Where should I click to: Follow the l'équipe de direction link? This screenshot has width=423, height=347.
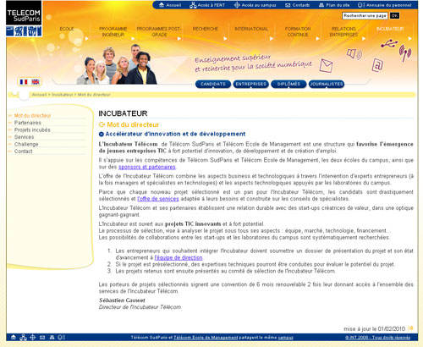tap(179, 258)
